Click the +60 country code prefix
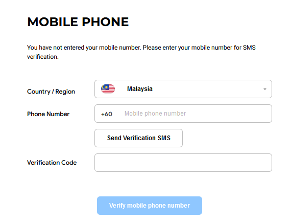Image resolution: width=292 pixels, height=224 pixels. (x=107, y=114)
